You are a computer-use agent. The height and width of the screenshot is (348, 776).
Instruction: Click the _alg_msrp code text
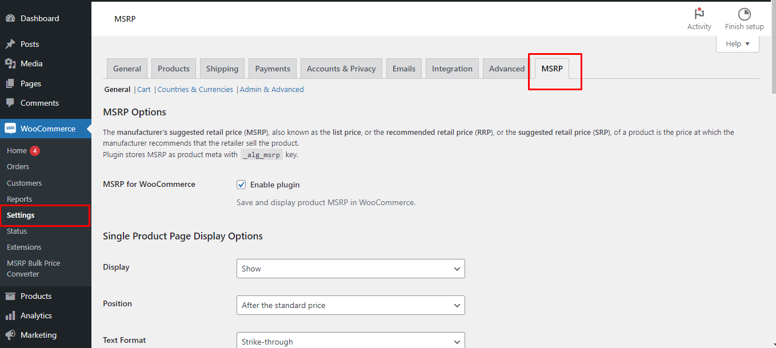pyautogui.click(x=262, y=155)
